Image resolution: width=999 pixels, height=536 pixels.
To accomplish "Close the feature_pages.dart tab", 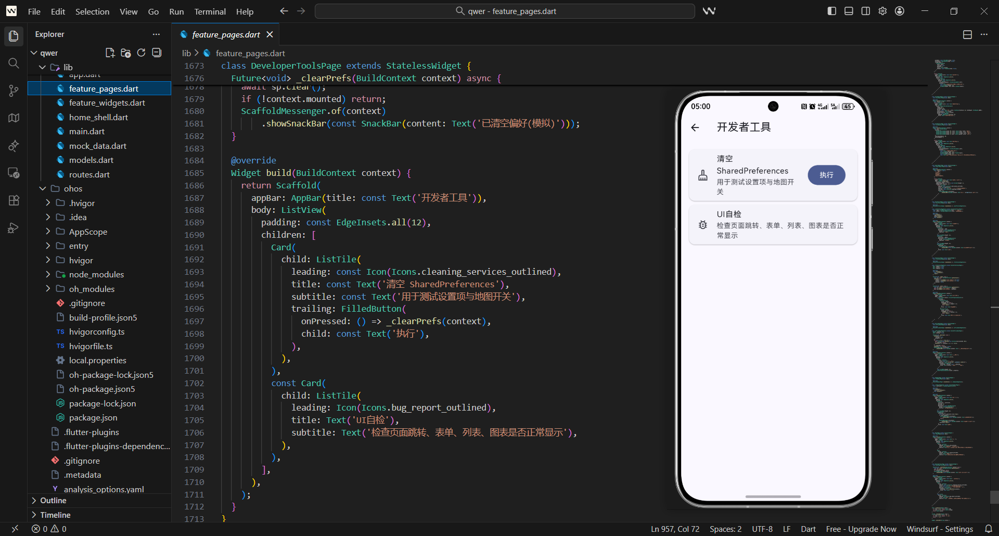I will pyautogui.click(x=270, y=34).
